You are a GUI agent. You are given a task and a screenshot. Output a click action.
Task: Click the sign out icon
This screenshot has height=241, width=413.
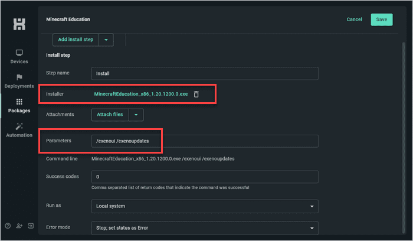(31, 226)
